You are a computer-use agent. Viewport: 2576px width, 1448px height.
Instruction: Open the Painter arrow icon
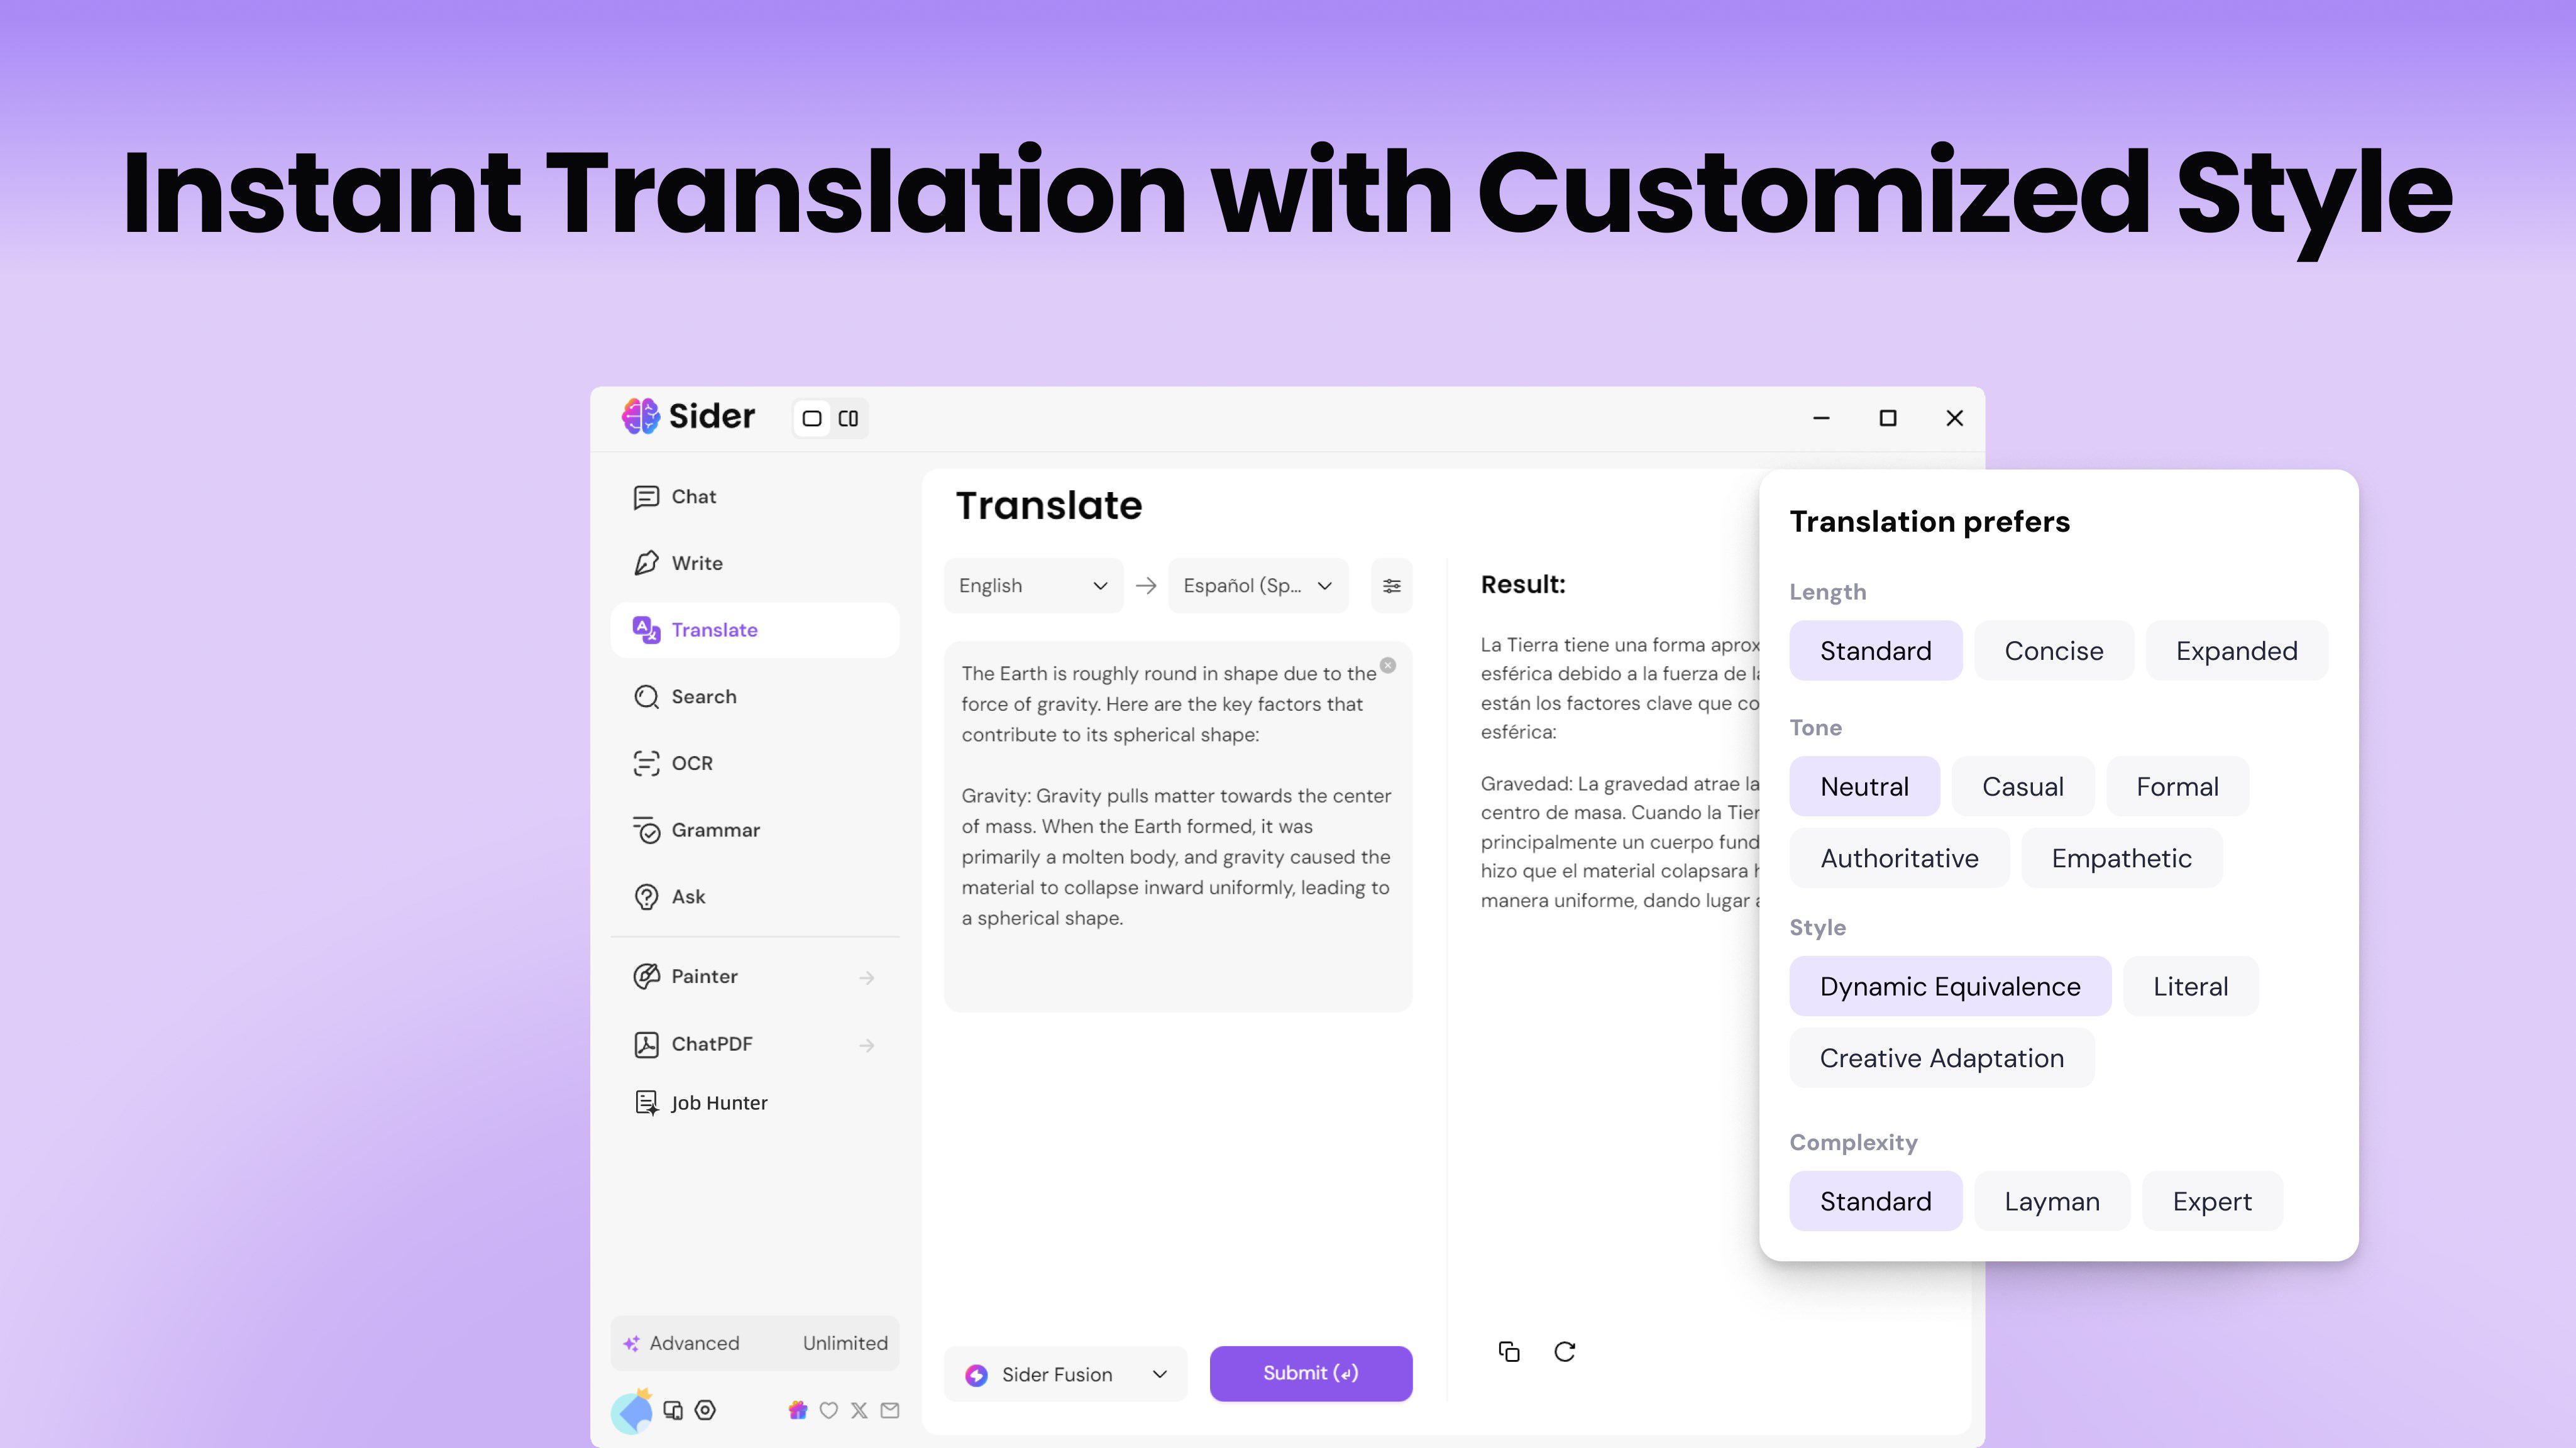click(x=867, y=978)
